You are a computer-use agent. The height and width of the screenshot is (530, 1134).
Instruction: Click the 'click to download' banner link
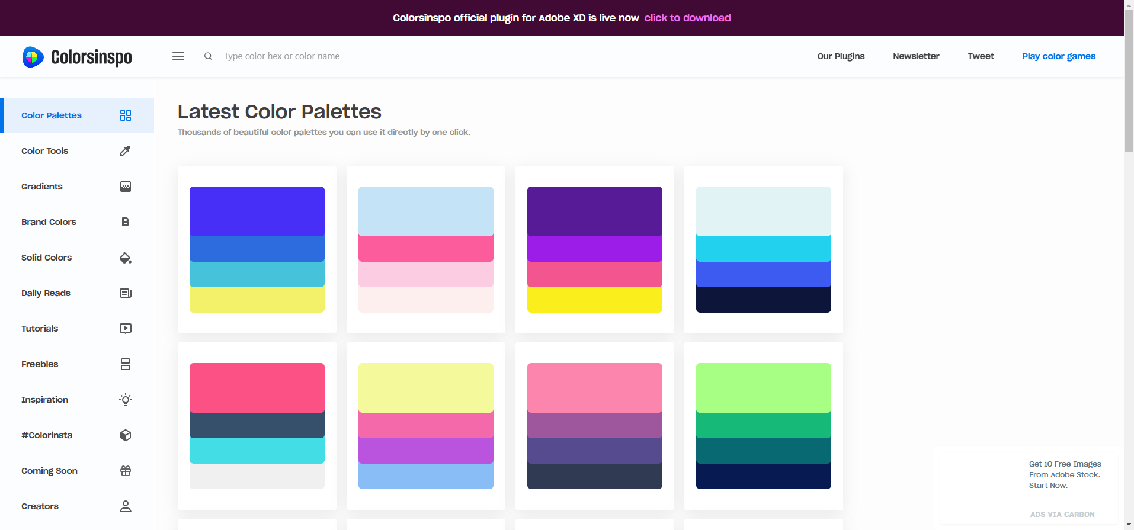687,18
